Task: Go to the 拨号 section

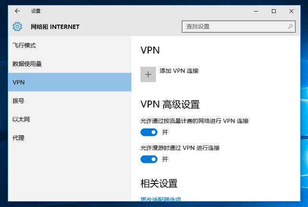Action: pos(19,101)
